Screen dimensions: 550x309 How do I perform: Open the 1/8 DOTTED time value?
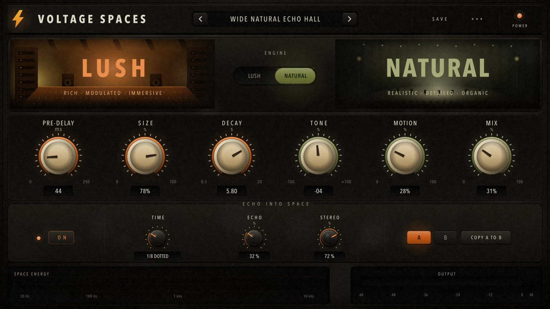157,256
